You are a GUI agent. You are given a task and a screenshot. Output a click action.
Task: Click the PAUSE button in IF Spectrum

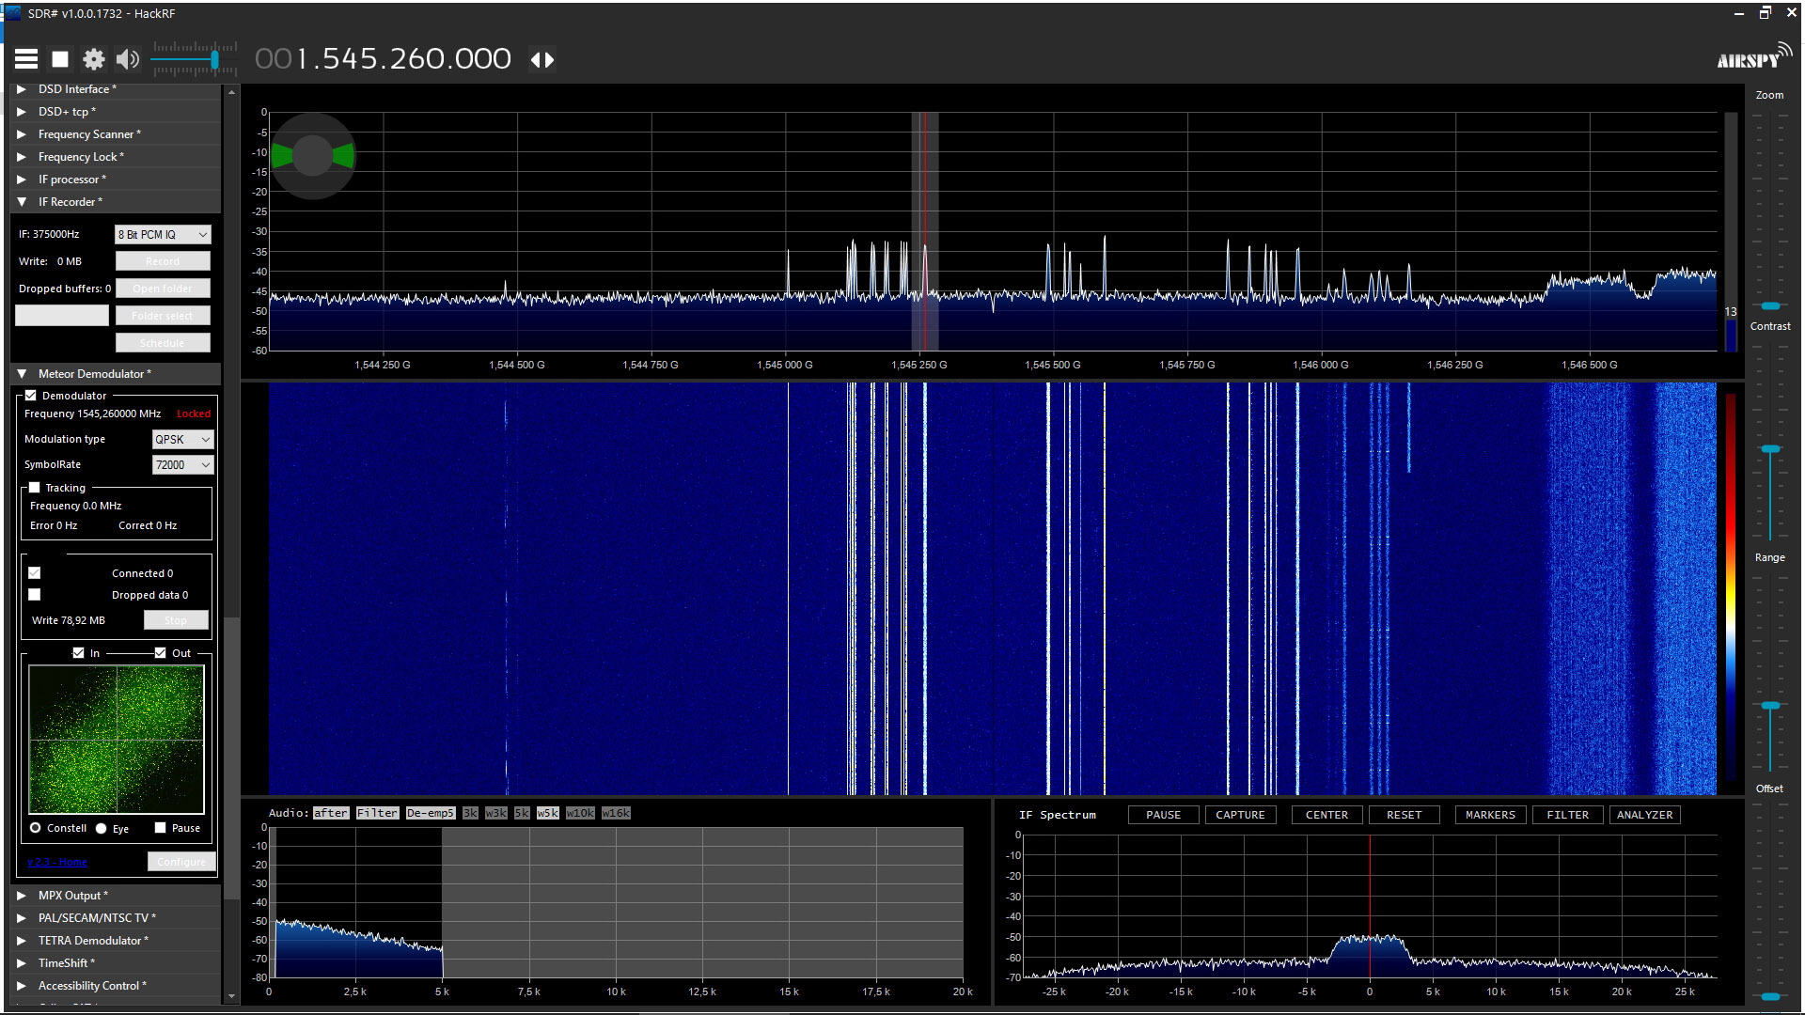[x=1163, y=815]
